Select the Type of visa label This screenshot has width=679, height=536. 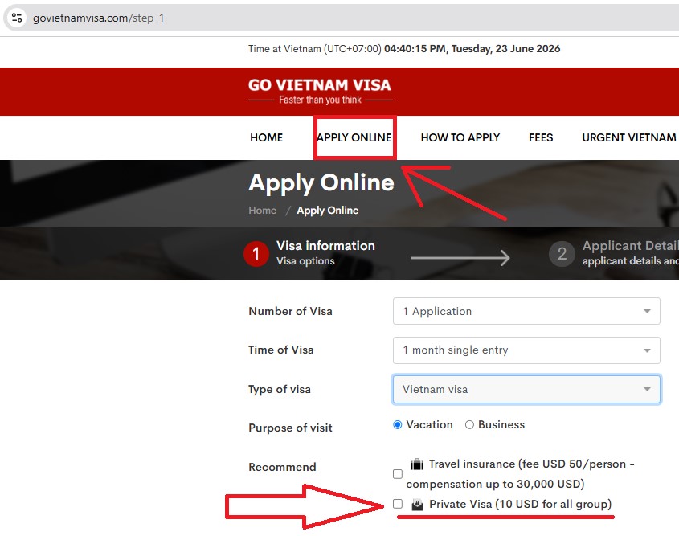tap(280, 389)
